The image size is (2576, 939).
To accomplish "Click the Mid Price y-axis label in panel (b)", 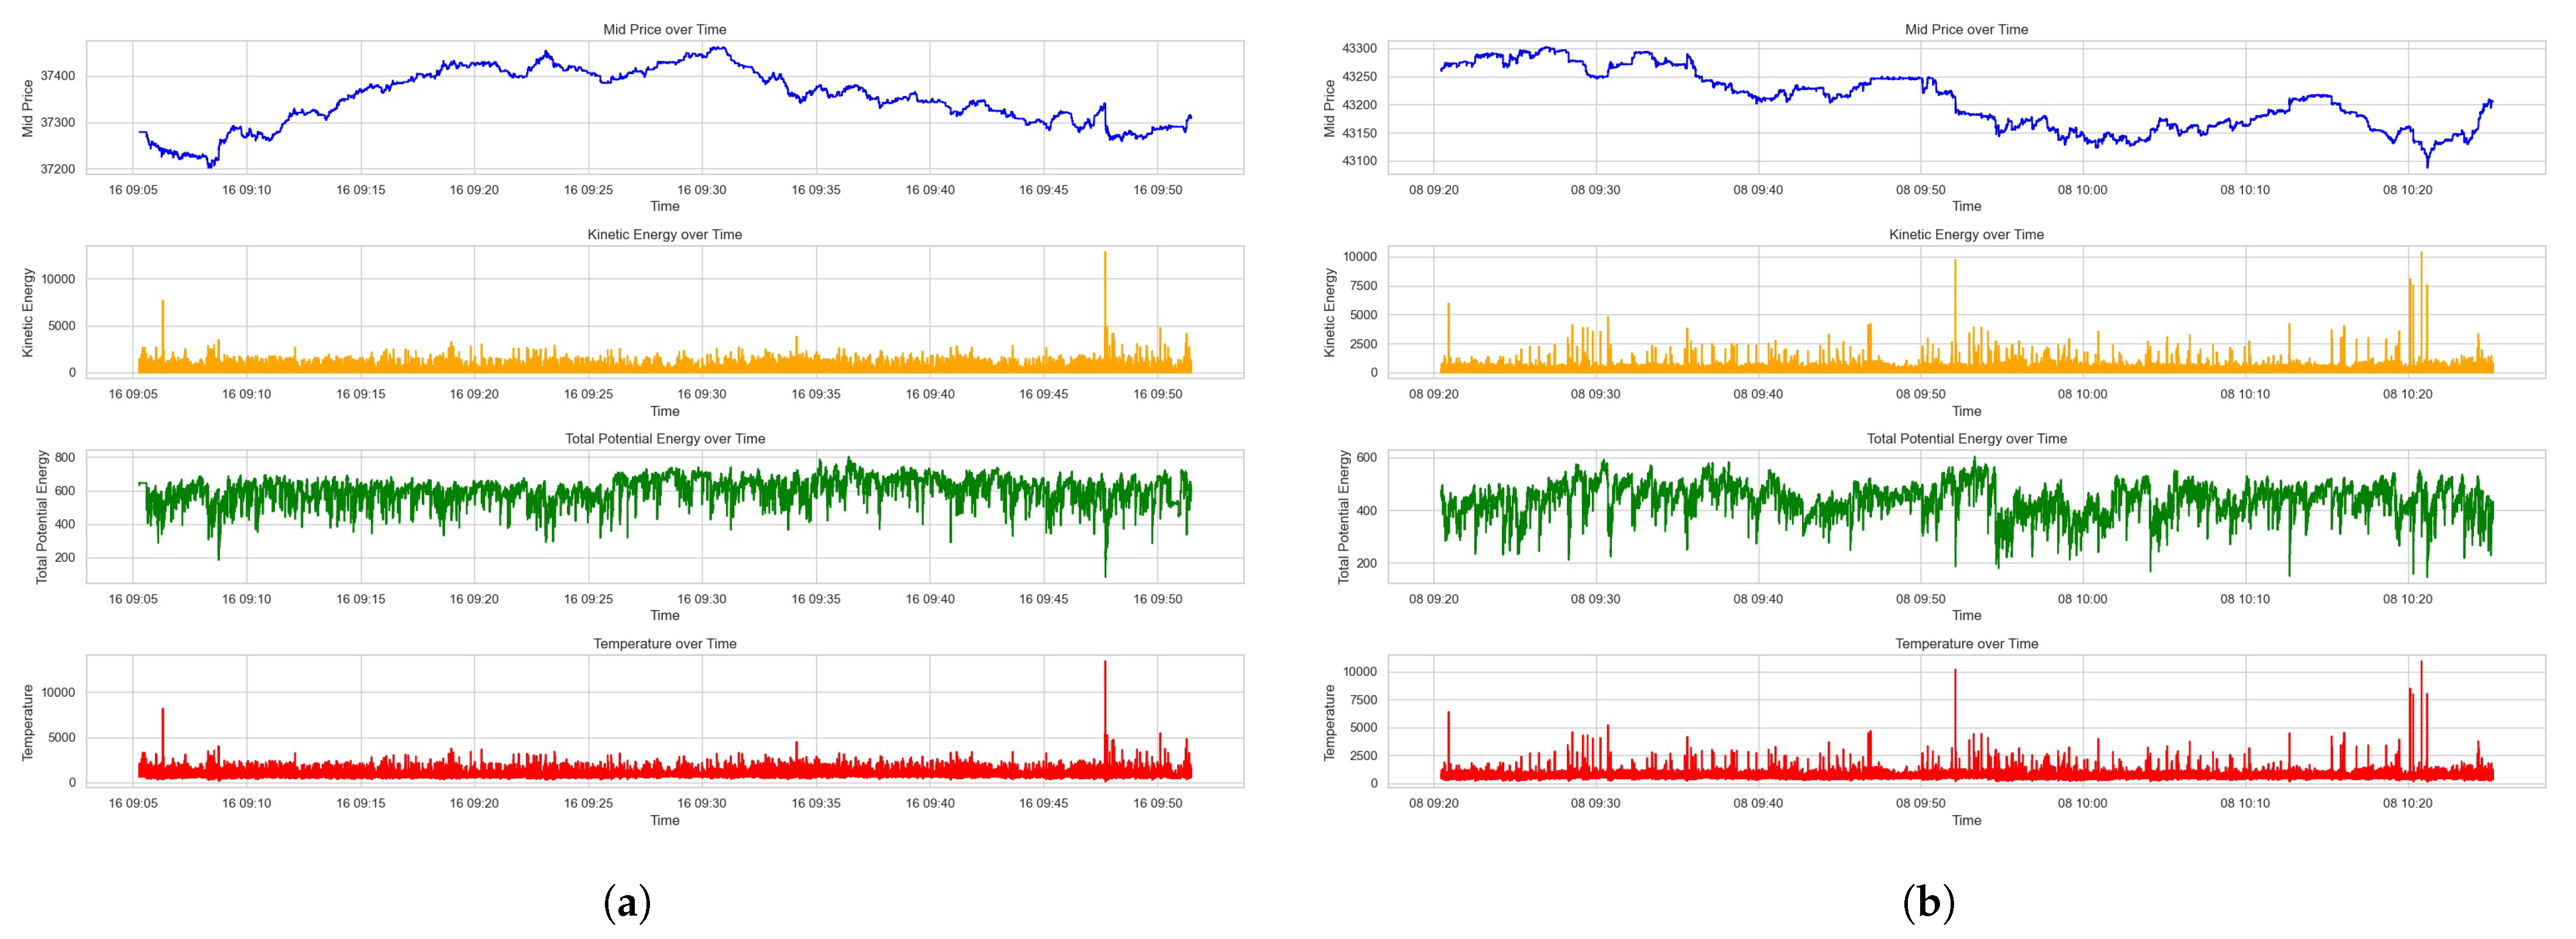I will click(1330, 108).
